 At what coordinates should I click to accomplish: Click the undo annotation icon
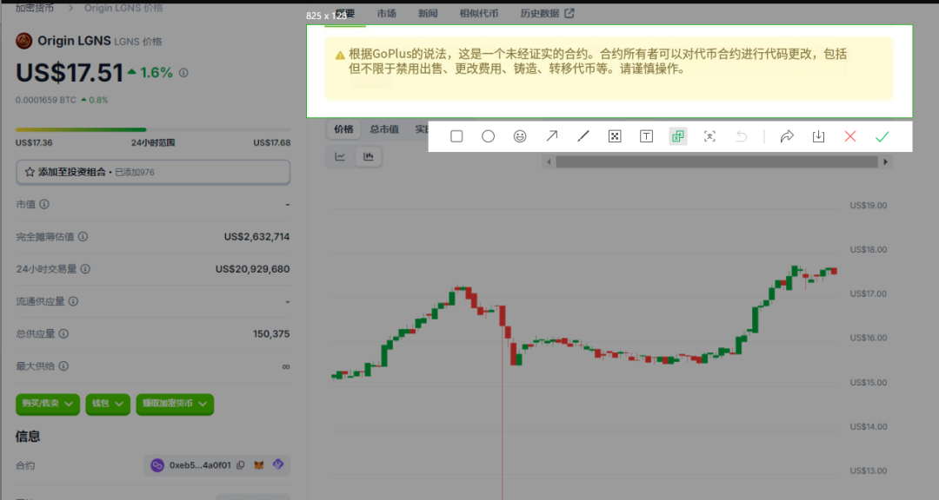coord(740,136)
